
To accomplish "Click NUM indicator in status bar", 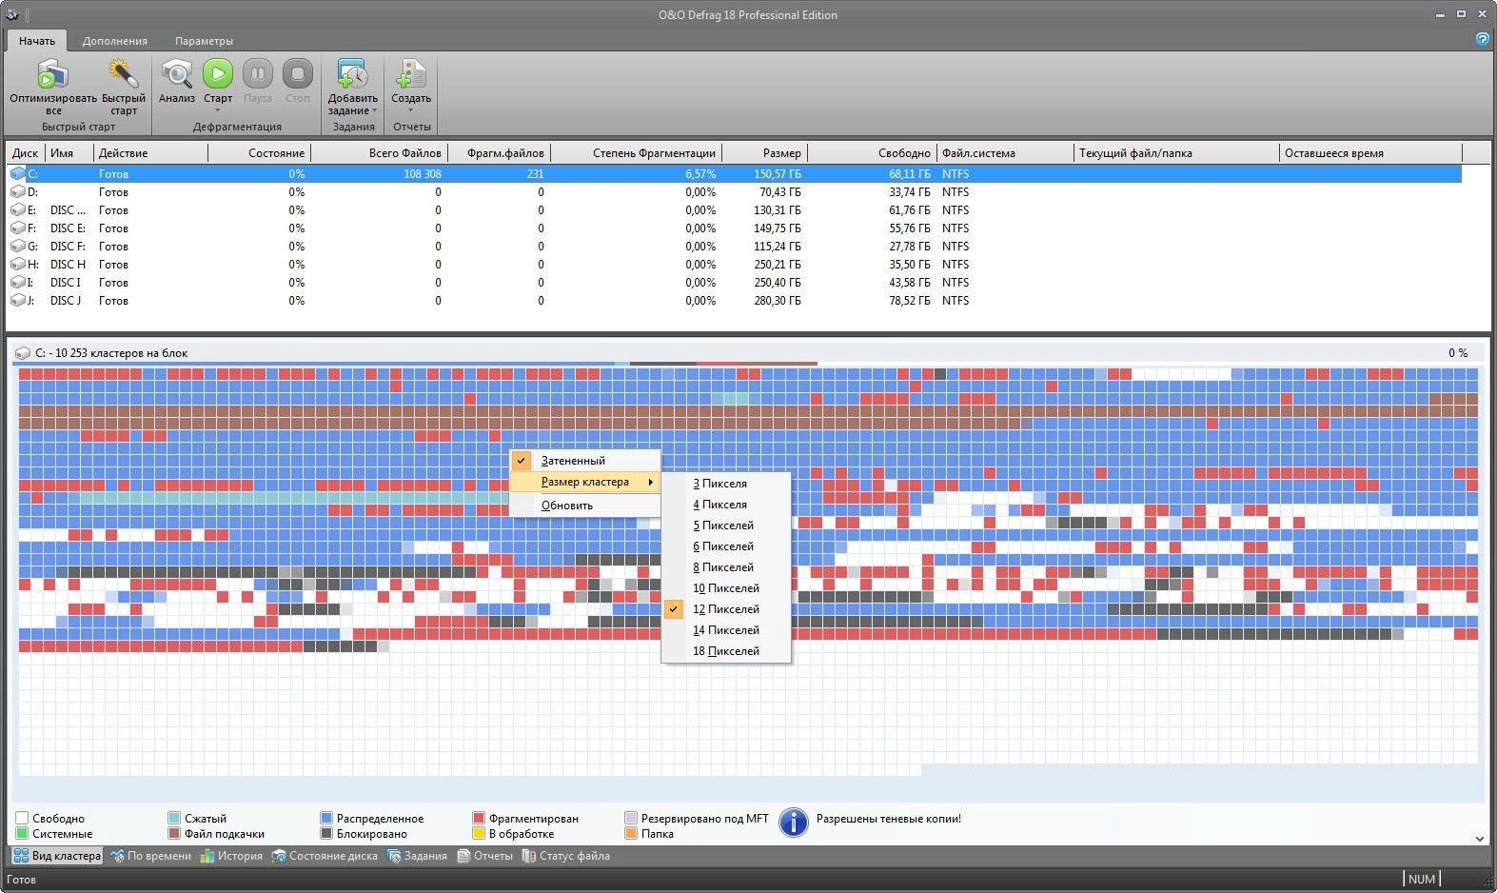I will [1421, 880].
